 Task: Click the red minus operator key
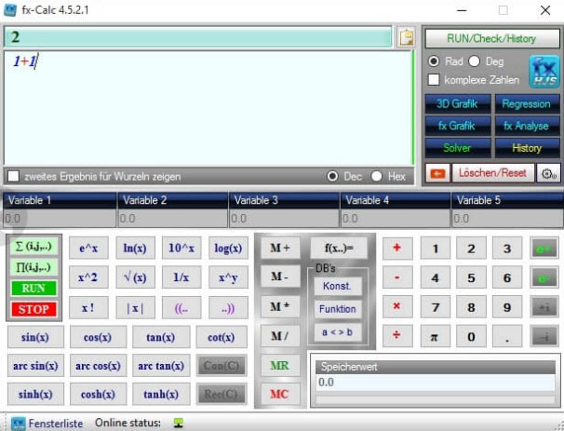[x=397, y=277]
